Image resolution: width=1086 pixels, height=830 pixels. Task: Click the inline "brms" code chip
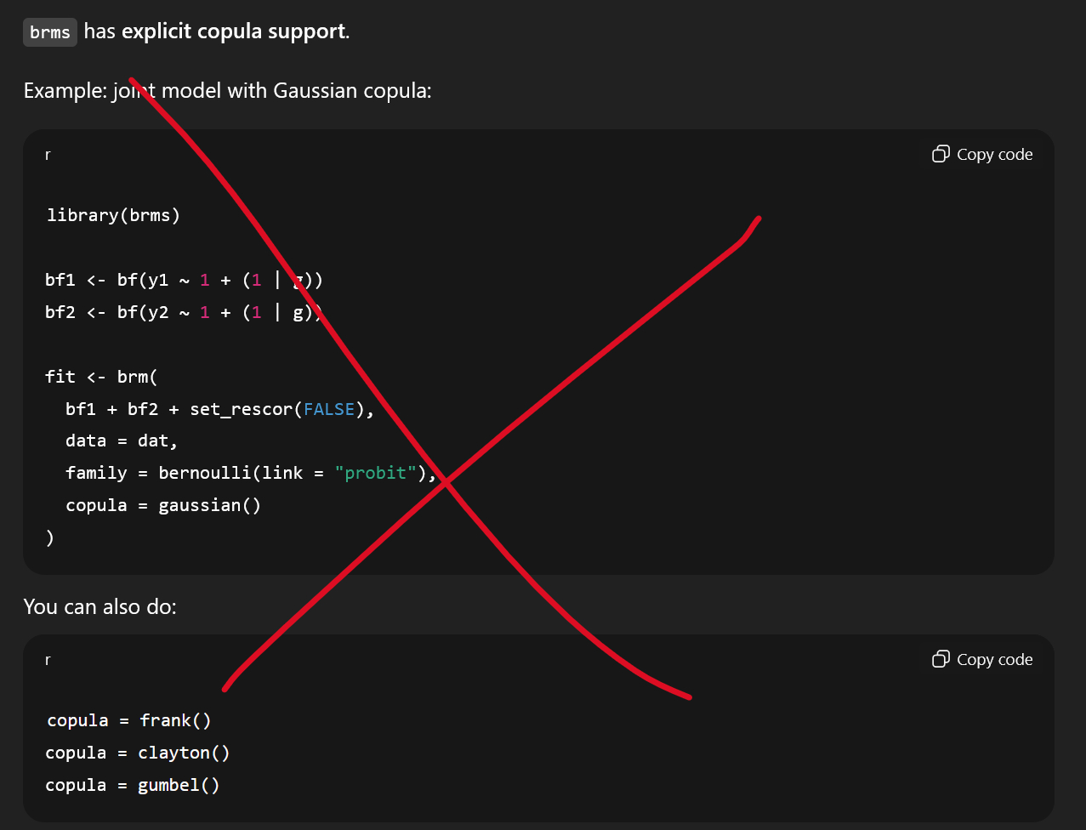50,32
